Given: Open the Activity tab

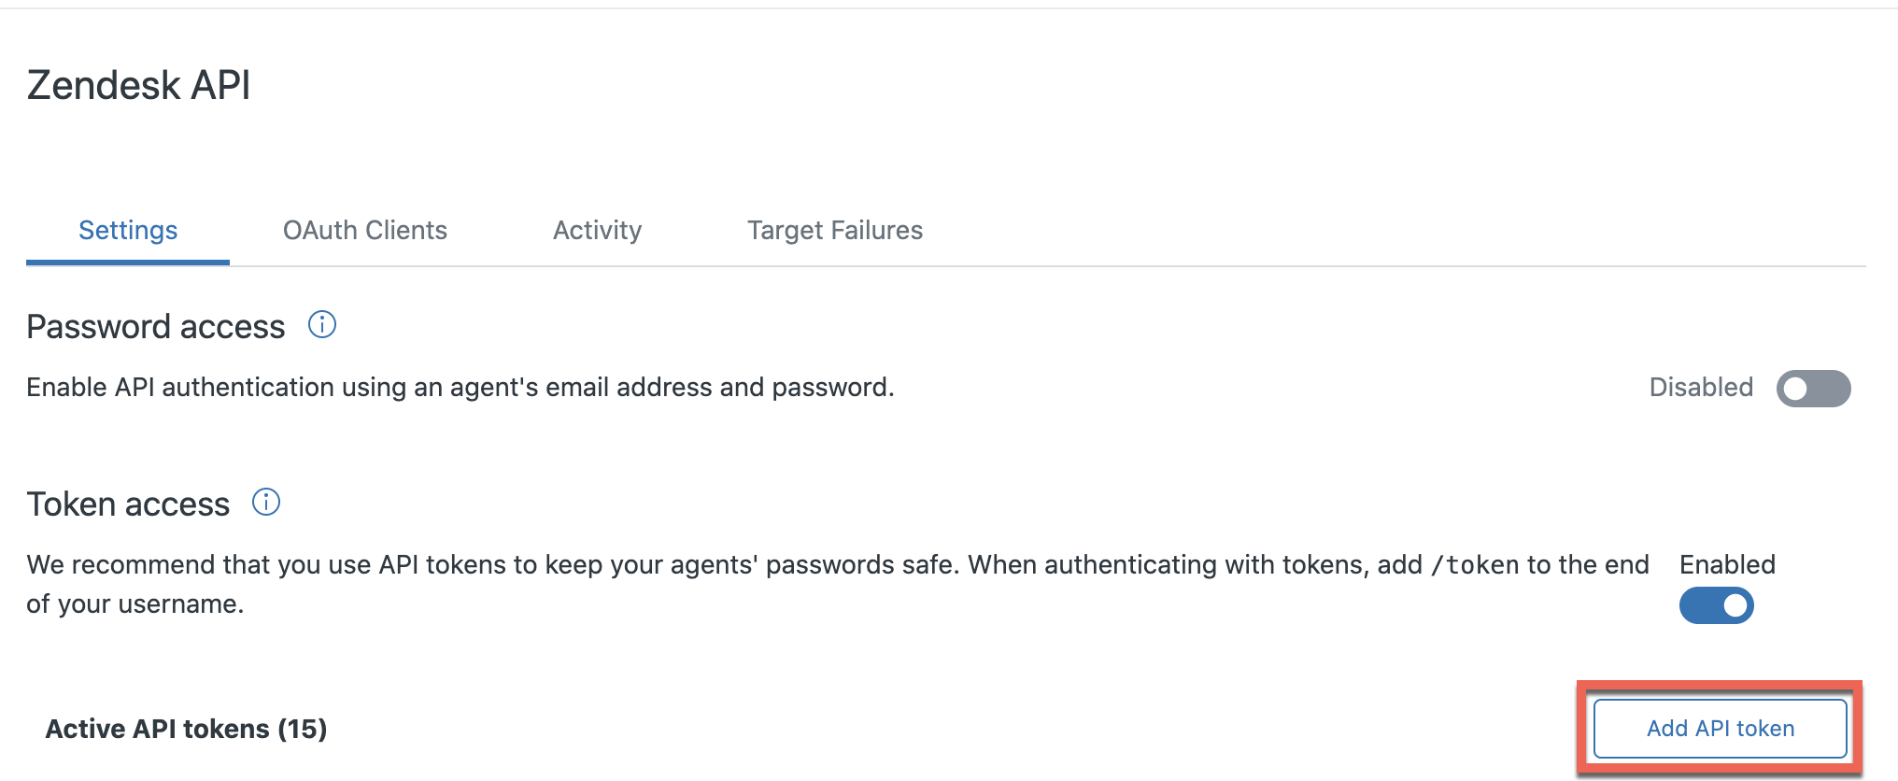Looking at the screenshot, I should coord(597,231).
